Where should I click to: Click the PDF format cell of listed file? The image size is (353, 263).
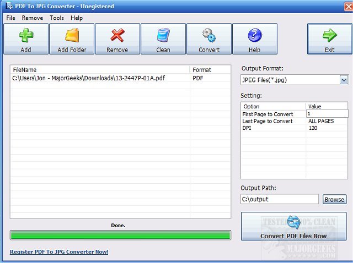tap(198, 78)
